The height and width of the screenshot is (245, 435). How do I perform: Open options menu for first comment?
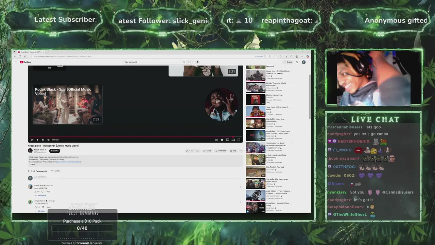pyautogui.click(x=241, y=186)
